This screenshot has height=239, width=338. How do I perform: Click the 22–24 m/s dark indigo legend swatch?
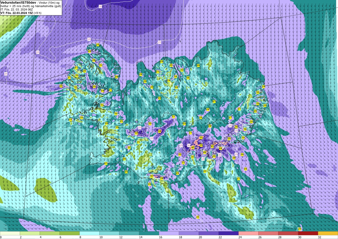pos(228,233)
